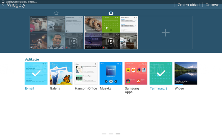222x138 pixels.
Task: Open the first home page preview
Action: click(x=56, y=33)
